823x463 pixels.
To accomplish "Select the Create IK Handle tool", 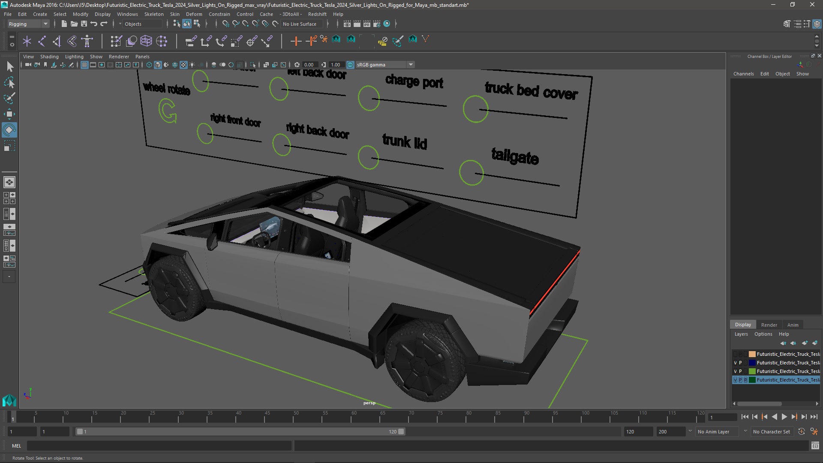I will coord(57,41).
